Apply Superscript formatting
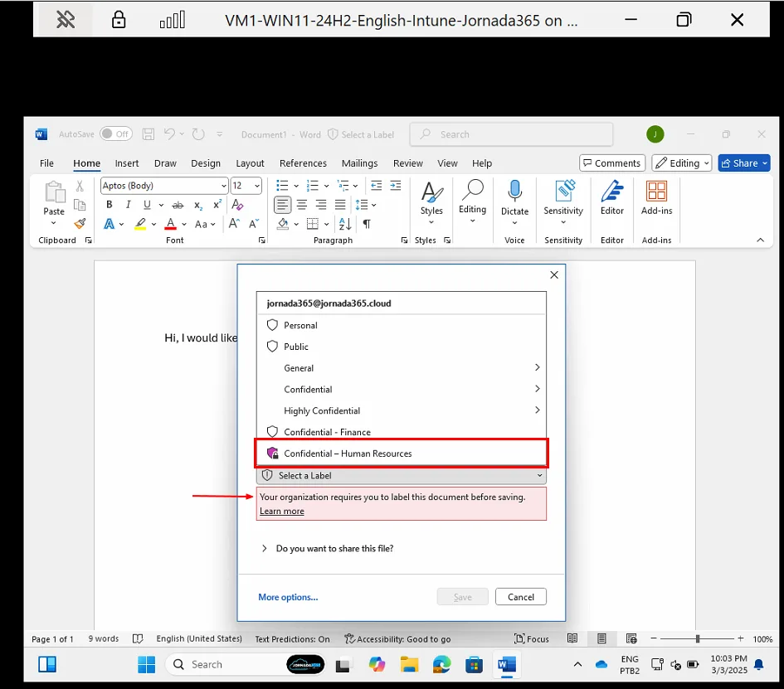The width and height of the screenshot is (784, 689). (x=217, y=205)
